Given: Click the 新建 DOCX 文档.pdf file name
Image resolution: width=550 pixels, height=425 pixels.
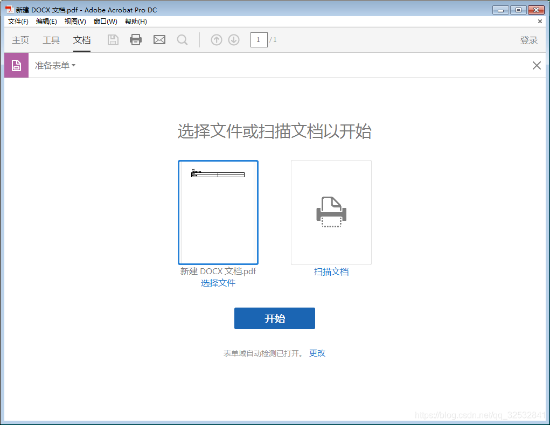Looking at the screenshot, I should pyautogui.click(x=218, y=271).
